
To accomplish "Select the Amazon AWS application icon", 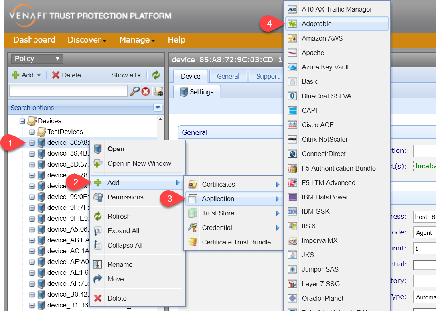I will pyautogui.click(x=293, y=38).
